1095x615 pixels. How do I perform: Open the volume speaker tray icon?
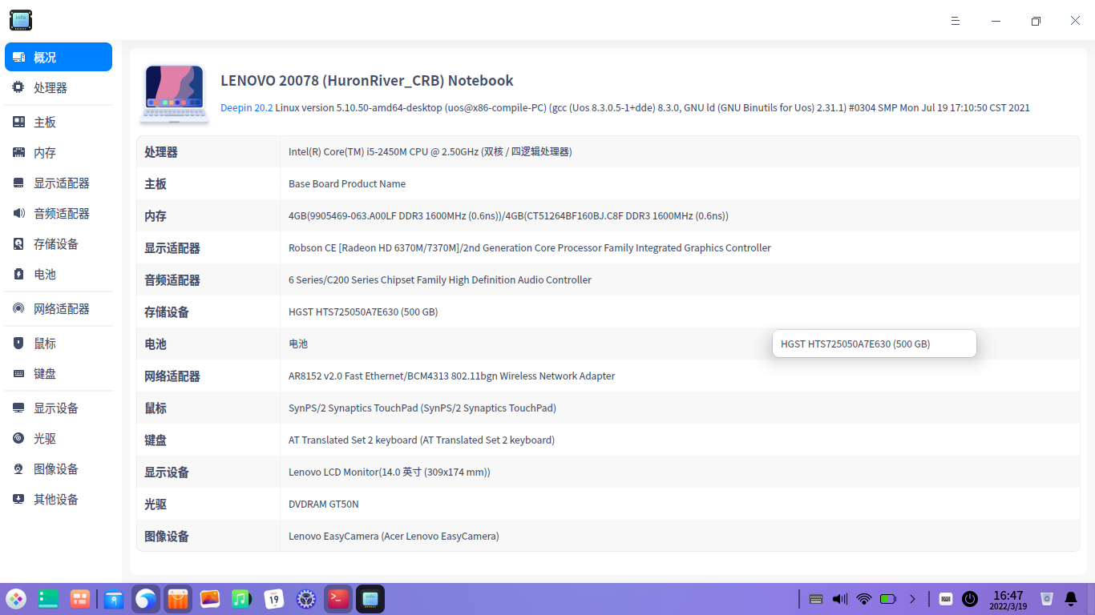840,599
